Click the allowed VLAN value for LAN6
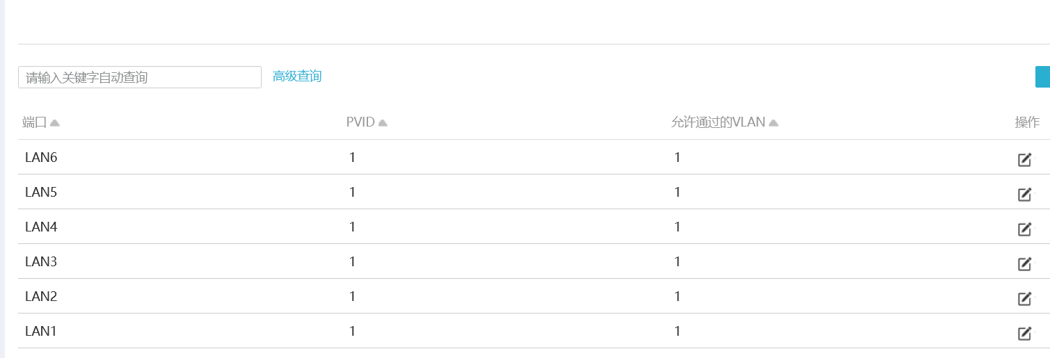The height and width of the screenshot is (358, 1050). pos(677,158)
